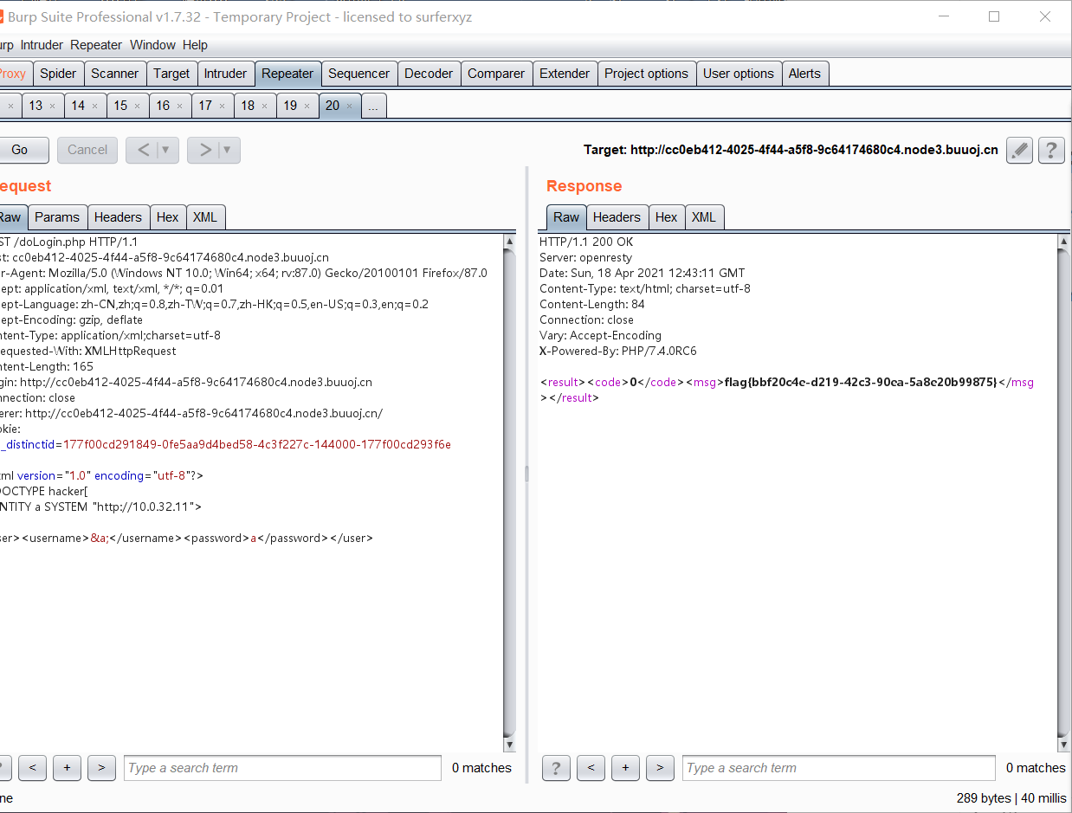The height and width of the screenshot is (813, 1072).
Task: Open the Alerts tab
Action: coord(804,74)
